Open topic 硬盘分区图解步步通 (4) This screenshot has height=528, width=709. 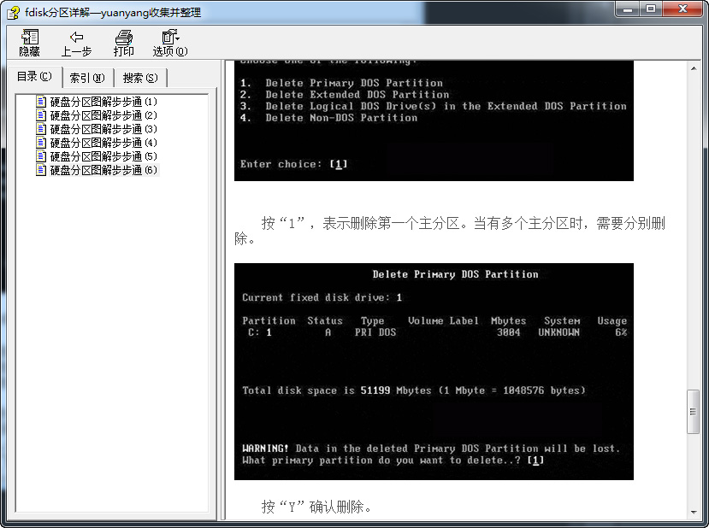(103, 143)
